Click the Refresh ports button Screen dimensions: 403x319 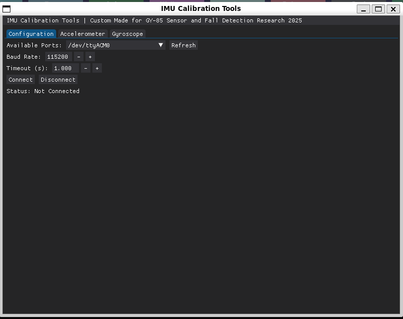pyautogui.click(x=183, y=45)
